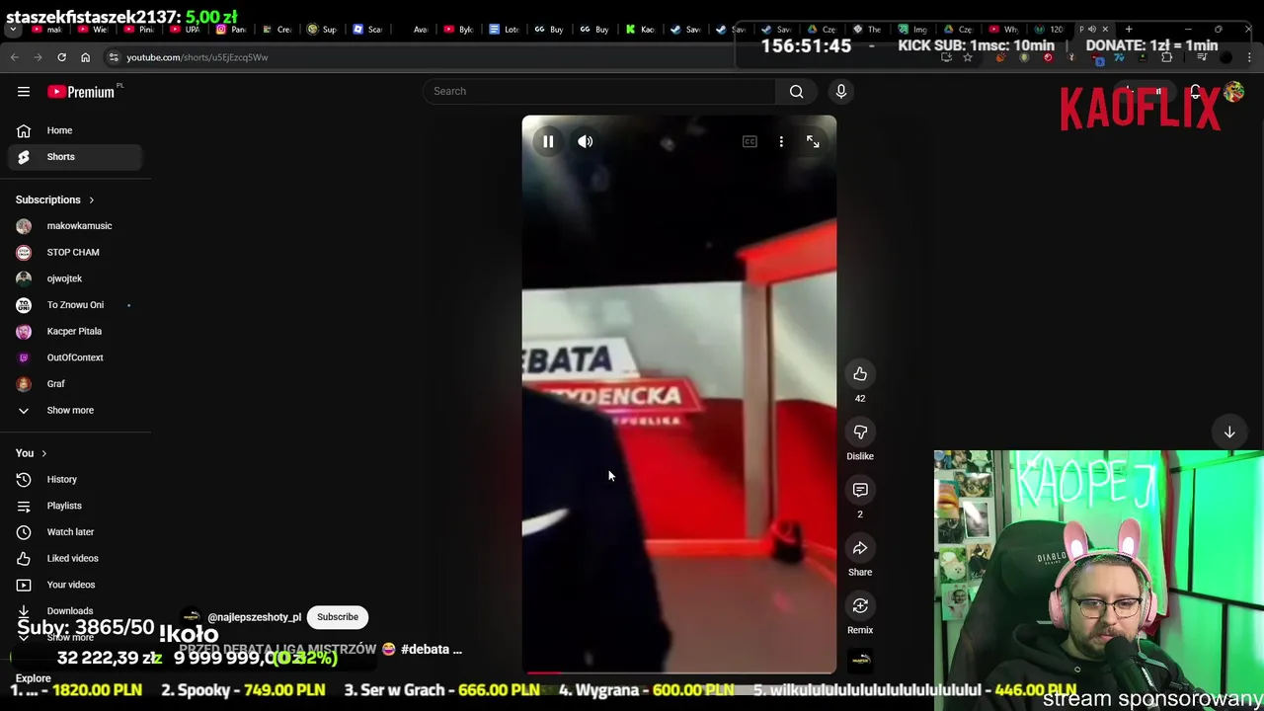Open Liked videos
The image size is (1264, 711).
click(75, 558)
